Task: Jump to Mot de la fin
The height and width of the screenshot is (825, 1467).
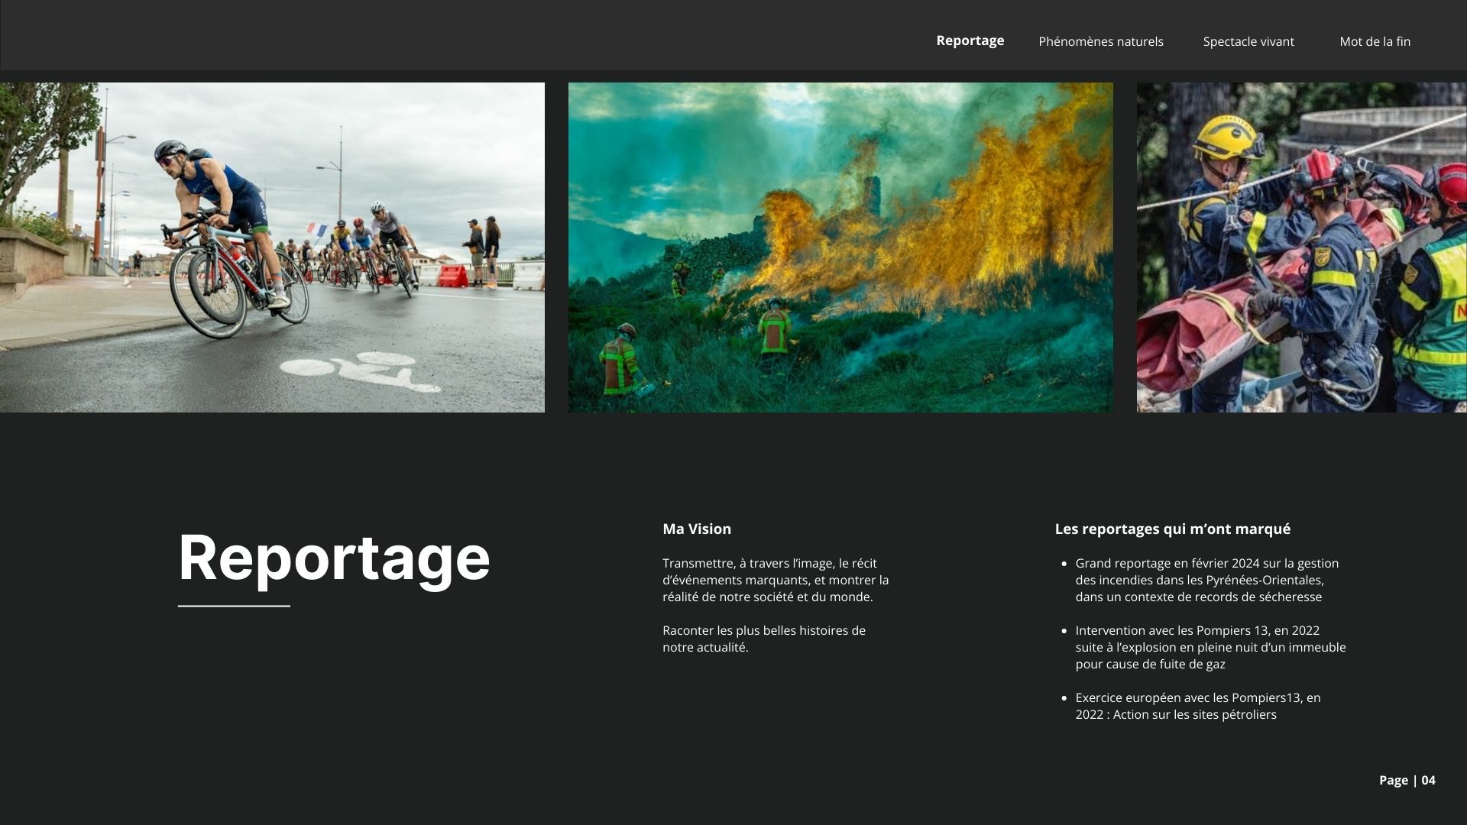Action: click(1375, 41)
